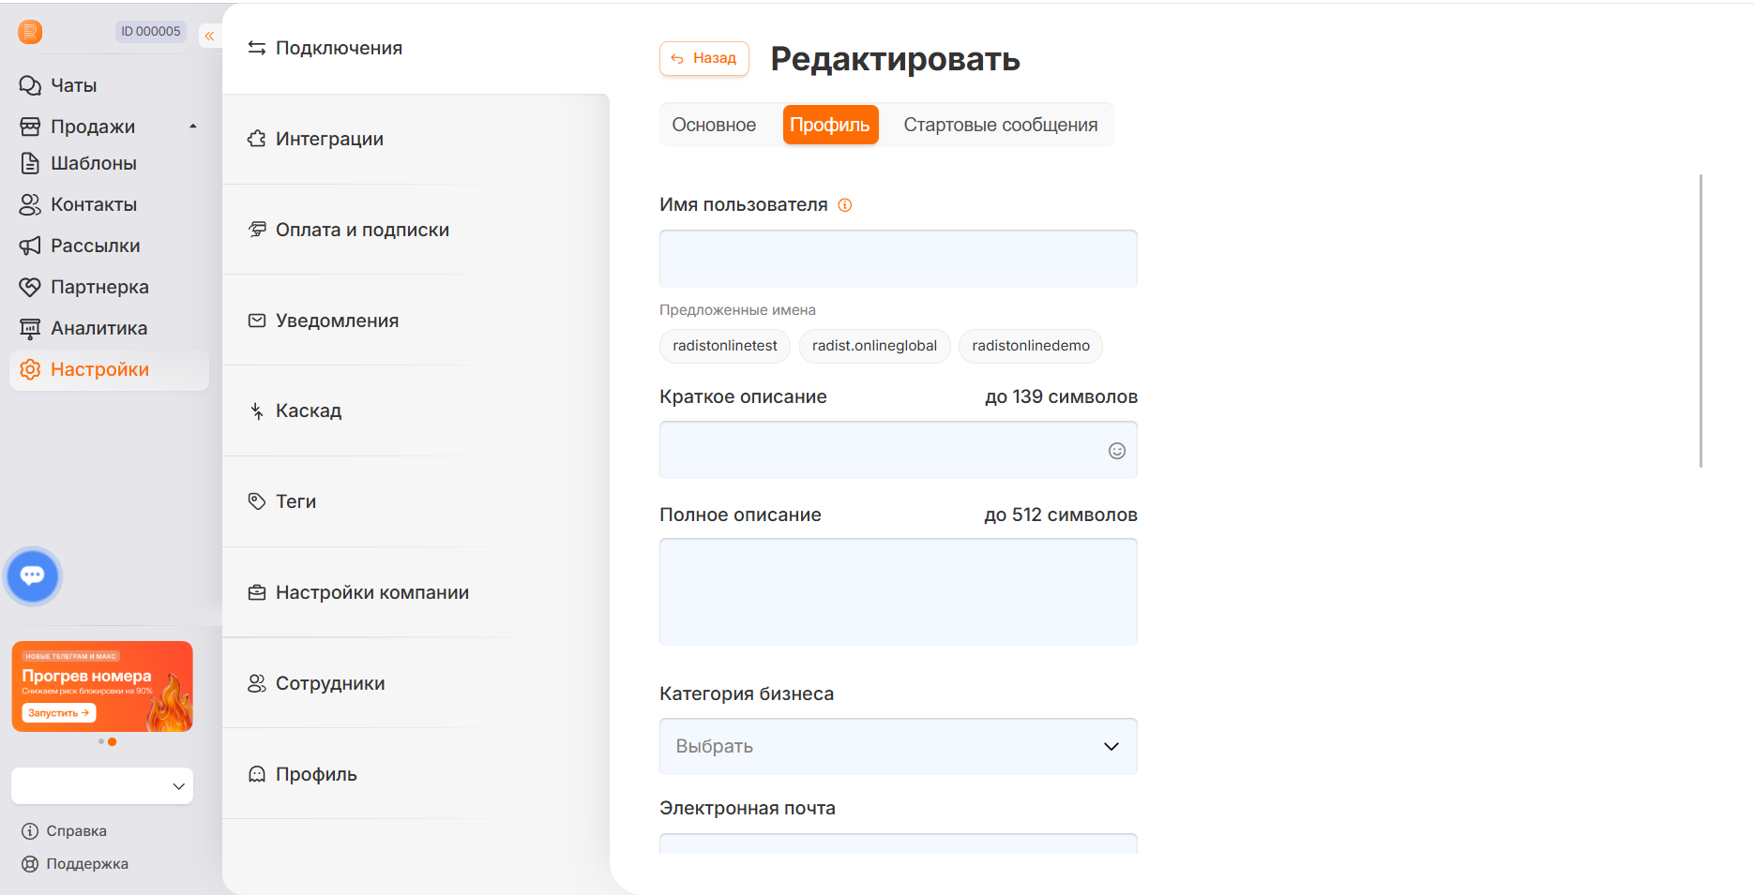Switch to the Основное tab
1754x895 pixels.
coord(714,125)
